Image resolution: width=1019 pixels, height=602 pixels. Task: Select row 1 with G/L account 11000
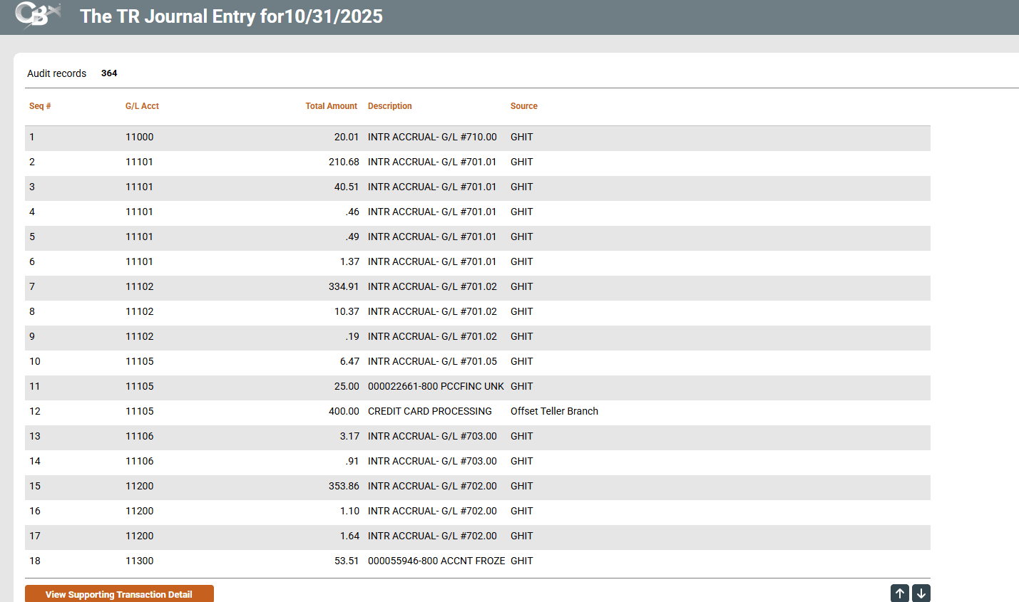coord(139,137)
